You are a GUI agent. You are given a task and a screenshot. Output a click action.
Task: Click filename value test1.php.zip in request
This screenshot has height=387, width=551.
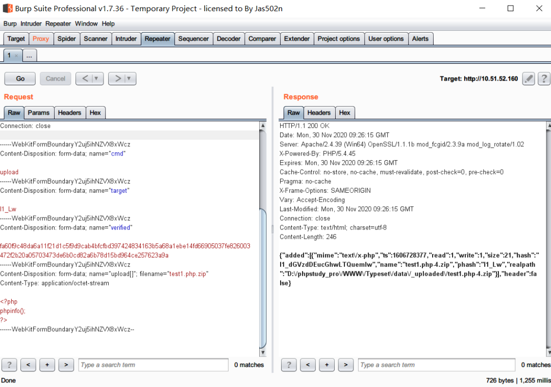[x=188, y=274]
